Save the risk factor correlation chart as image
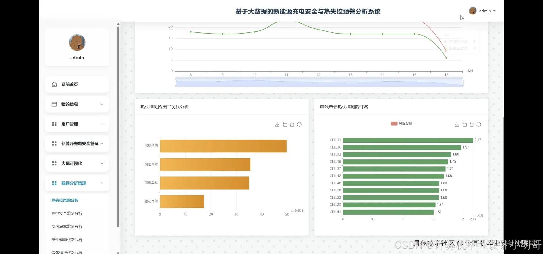543x254 pixels. tap(277, 124)
